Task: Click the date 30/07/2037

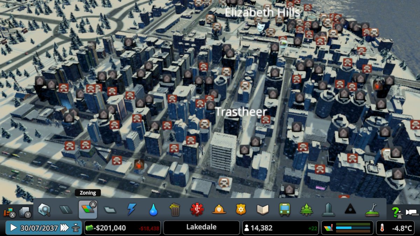Action: tap(39, 228)
